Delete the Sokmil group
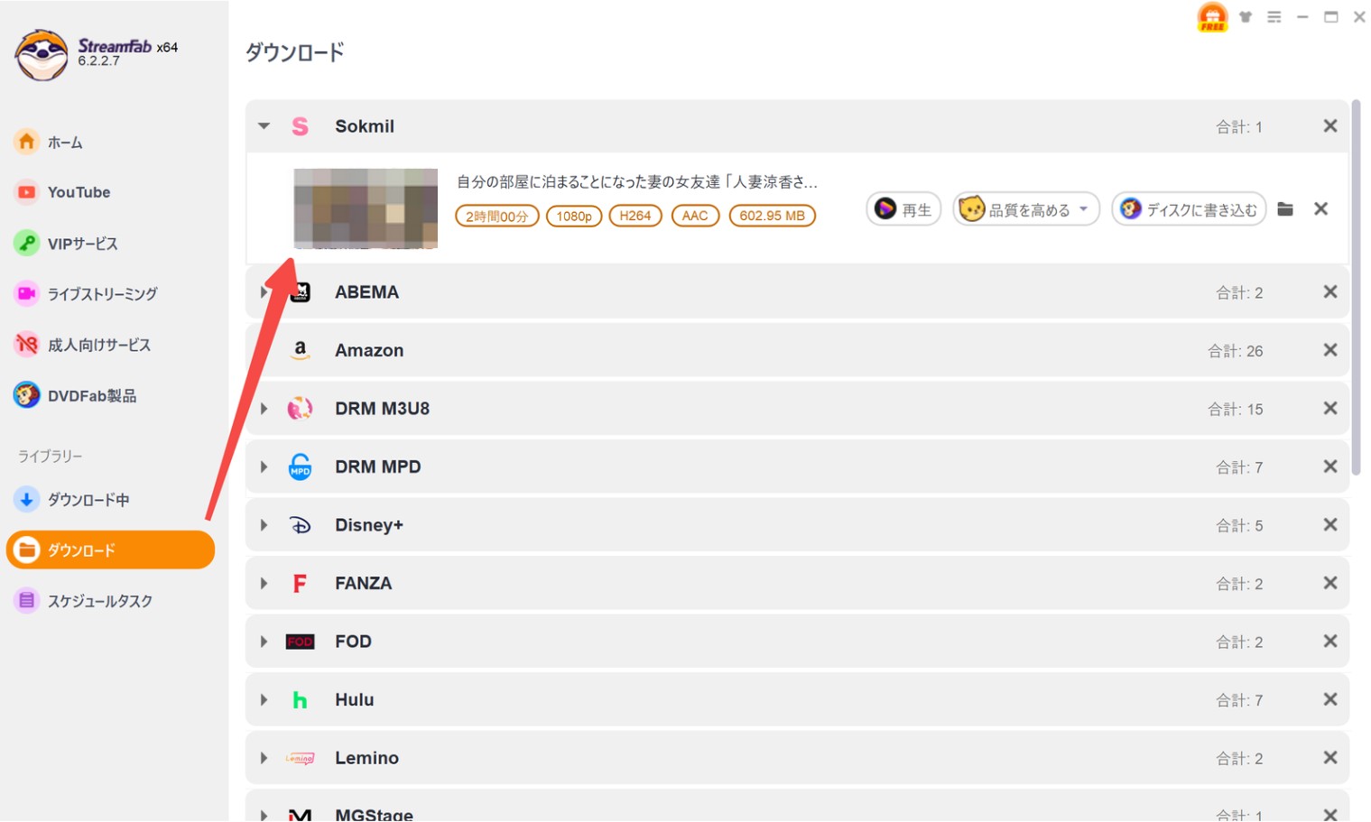Viewport: 1371px width, 822px height. pyautogui.click(x=1329, y=126)
